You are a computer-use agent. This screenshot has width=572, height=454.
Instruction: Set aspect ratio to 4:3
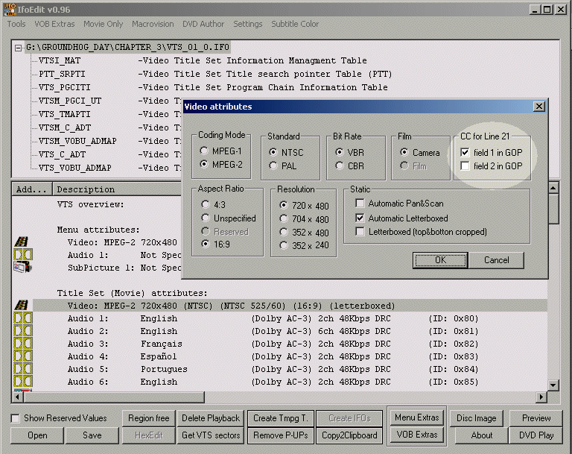click(x=214, y=204)
